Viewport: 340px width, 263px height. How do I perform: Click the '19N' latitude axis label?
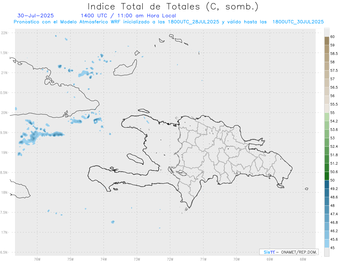point(5,153)
